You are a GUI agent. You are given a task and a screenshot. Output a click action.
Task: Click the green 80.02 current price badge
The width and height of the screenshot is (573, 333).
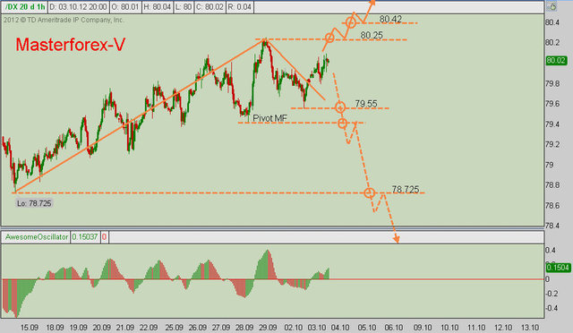[x=557, y=60]
